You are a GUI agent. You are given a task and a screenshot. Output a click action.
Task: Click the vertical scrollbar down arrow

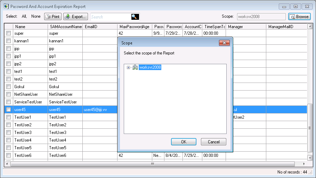(x=310, y=158)
